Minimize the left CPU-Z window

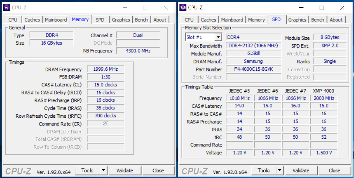coord(125,8)
